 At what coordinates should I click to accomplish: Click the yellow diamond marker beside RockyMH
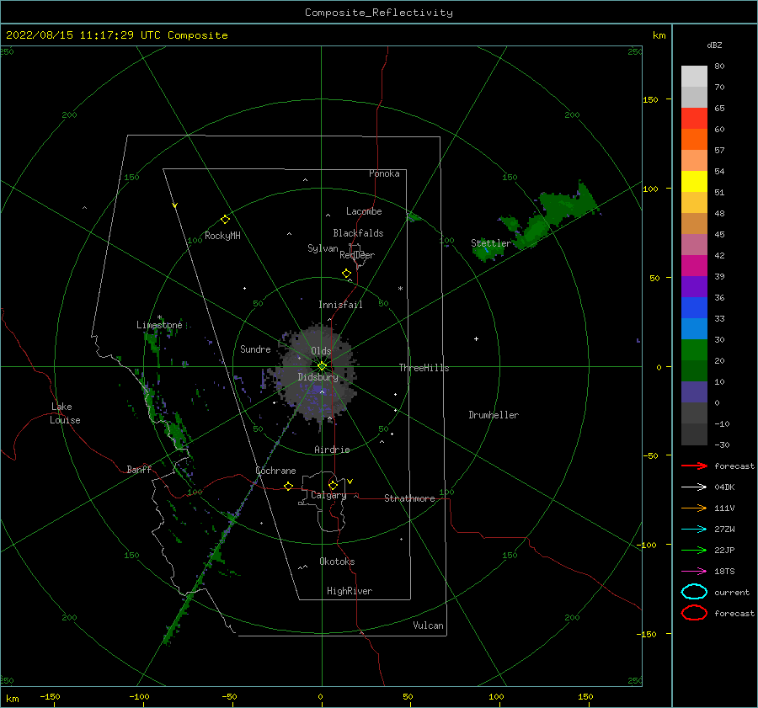coord(225,220)
